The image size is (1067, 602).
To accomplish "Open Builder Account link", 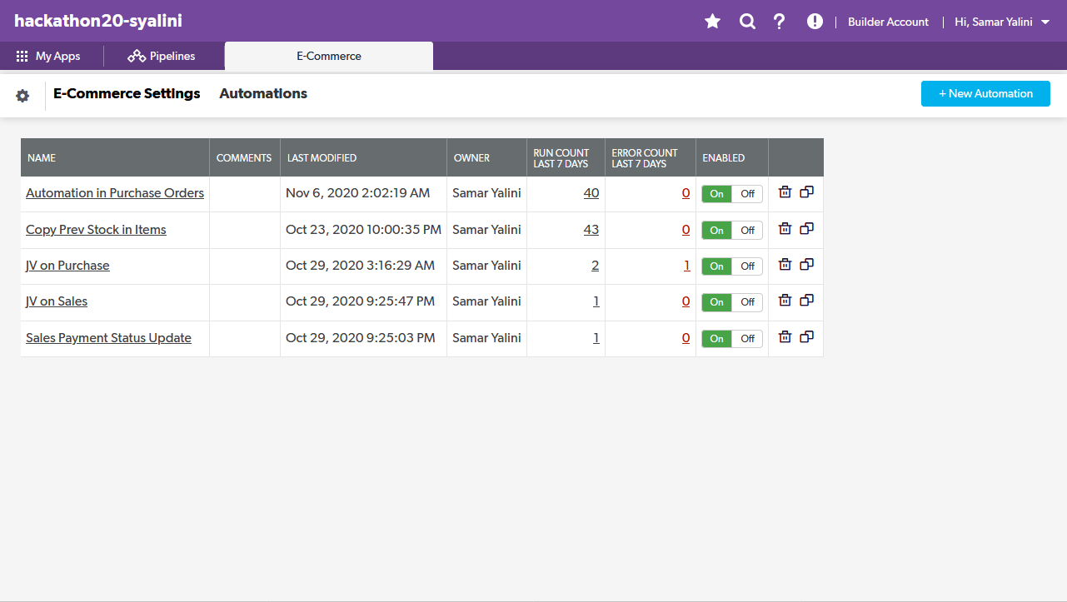I will click(x=888, y=22).
